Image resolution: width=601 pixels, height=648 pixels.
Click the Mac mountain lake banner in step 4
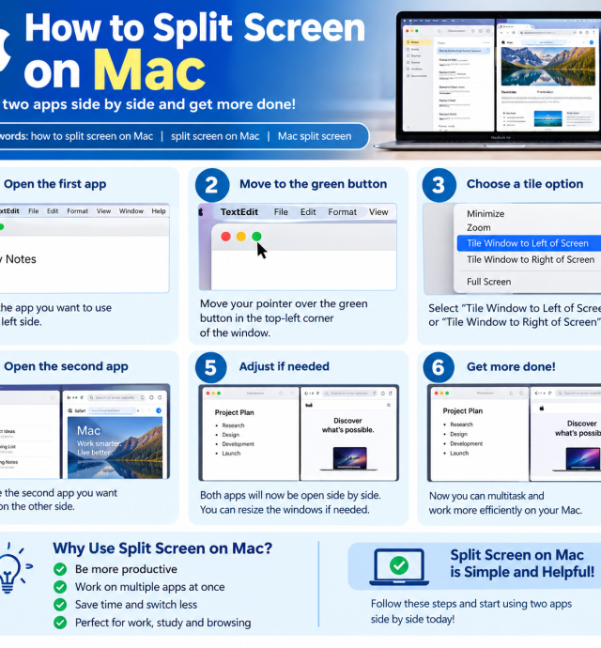point(115,447)
